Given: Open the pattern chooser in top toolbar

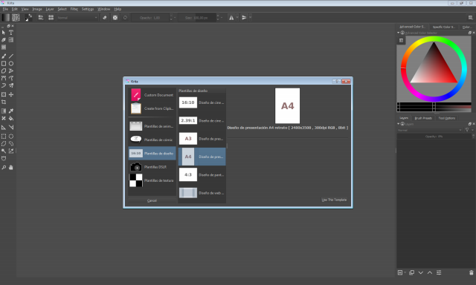Looking at the screenshot, I should (16, 18).
